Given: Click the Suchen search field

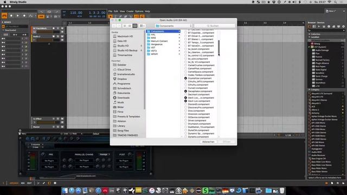Looking at the screenshot, I should (214, 26).
